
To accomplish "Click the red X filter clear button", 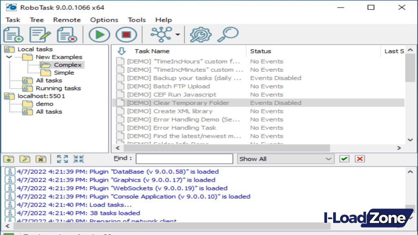I will pos(360,159).
